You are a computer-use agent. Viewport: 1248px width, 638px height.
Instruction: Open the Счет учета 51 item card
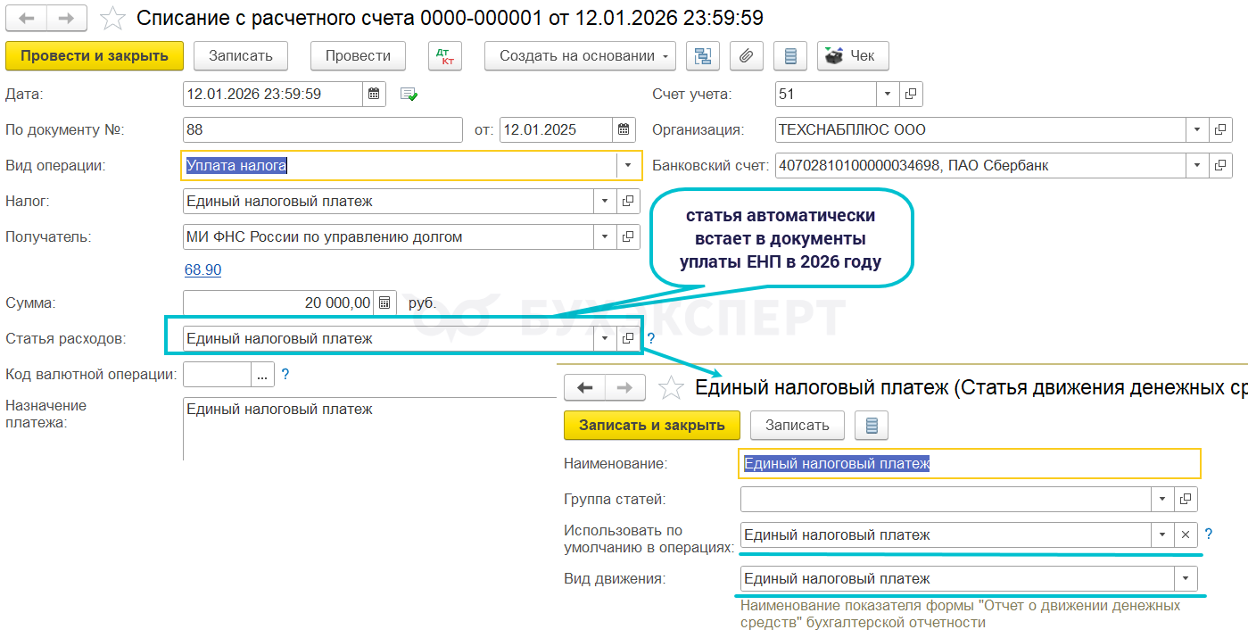tap(912, 94)
